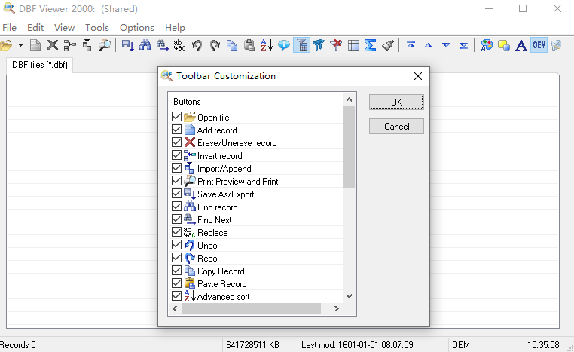Image resolution: width=574 pixels, height=352 pixels.
Task: Click the Find record binoculars in toolbar
Action: [145, 45]
